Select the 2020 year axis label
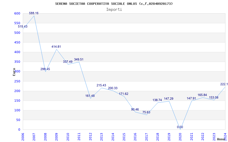228x142 pixels. [x=180, y=137]
